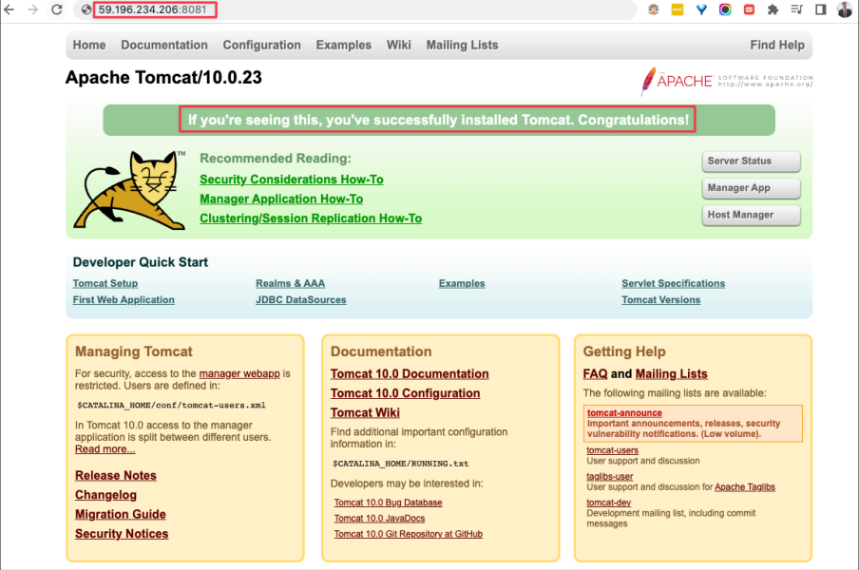This screenshot has width=859, height=570.
Task: Open the JDBC DataSources link
Action: pos(301,300)
